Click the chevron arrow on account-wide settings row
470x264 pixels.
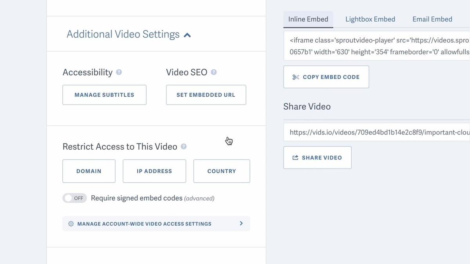241,223
